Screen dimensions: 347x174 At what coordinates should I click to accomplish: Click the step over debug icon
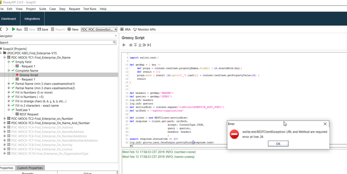click(135, 45)
